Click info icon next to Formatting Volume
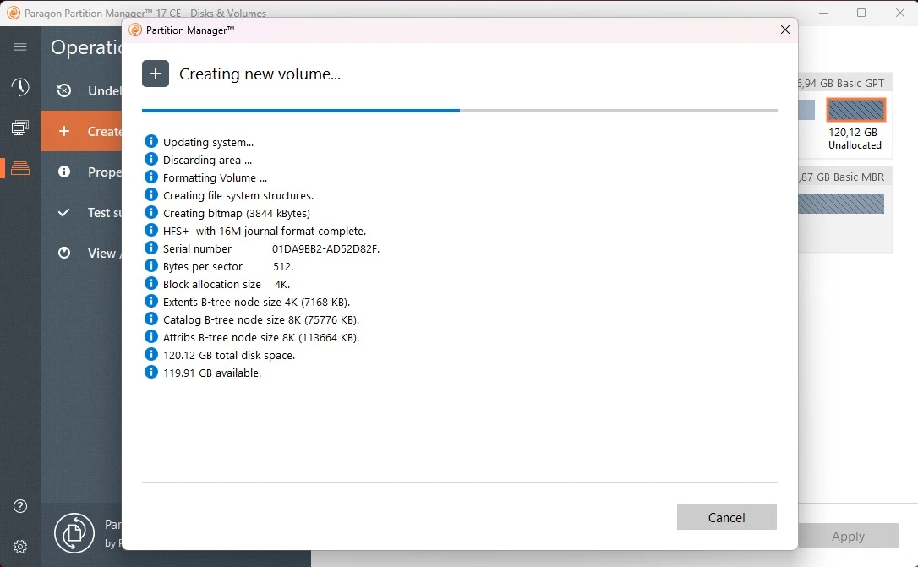The image size is (918, 567). [151, 177]
